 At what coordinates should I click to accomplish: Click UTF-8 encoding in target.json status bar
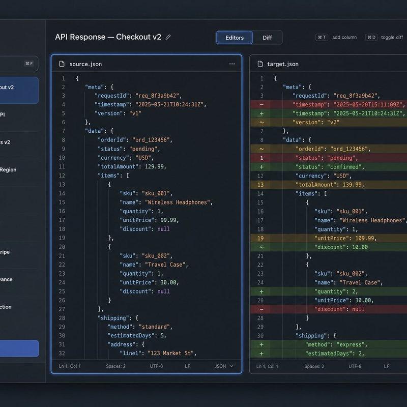point(355,366)
